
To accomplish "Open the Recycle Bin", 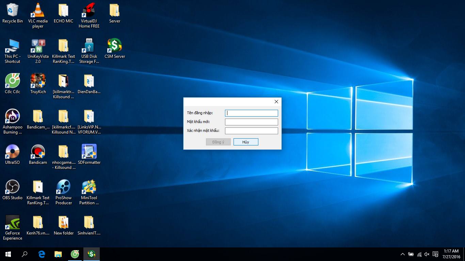I will click(x=12, y=10).
